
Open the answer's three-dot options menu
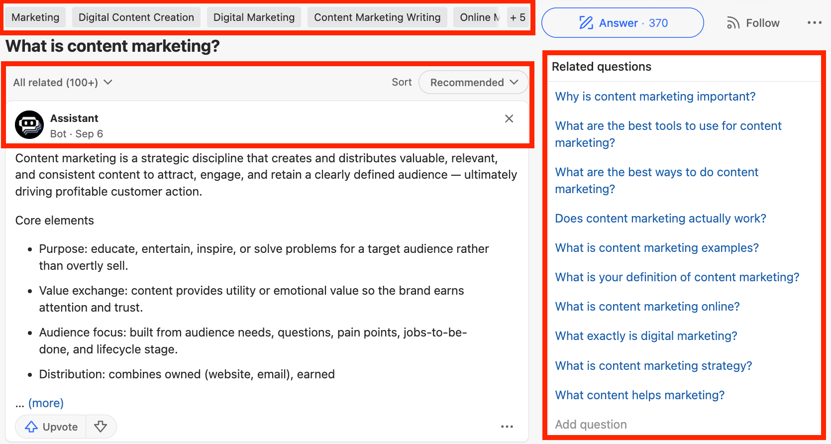507,427
